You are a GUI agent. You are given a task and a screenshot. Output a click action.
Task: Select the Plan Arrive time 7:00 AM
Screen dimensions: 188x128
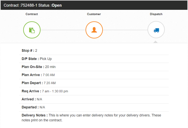49,75
